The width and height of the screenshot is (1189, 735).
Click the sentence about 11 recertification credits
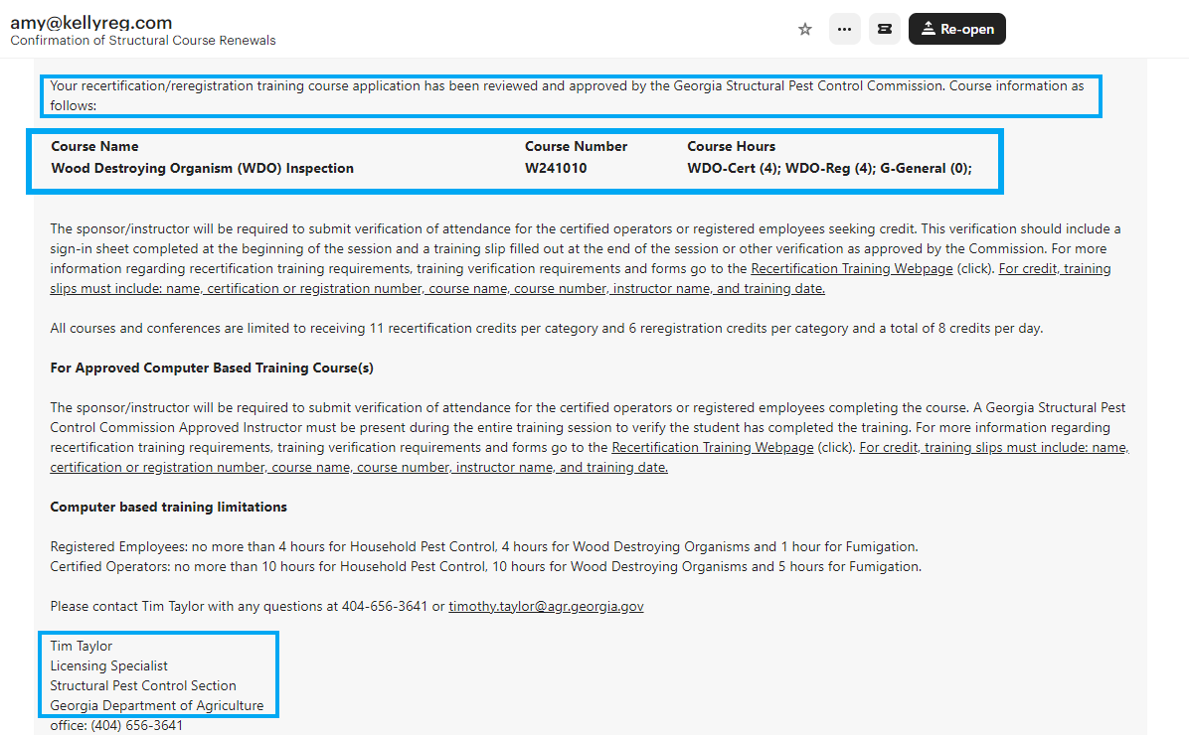(547, 328)
